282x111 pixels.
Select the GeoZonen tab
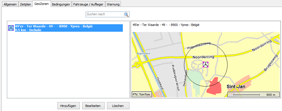click(x=42, y=4)
